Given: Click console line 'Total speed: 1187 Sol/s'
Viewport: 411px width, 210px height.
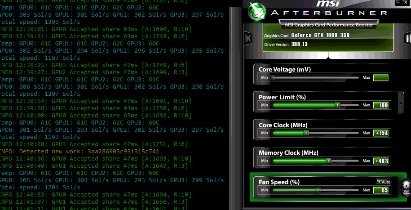Looking at the screenshot, I should (x=40, y=58).
